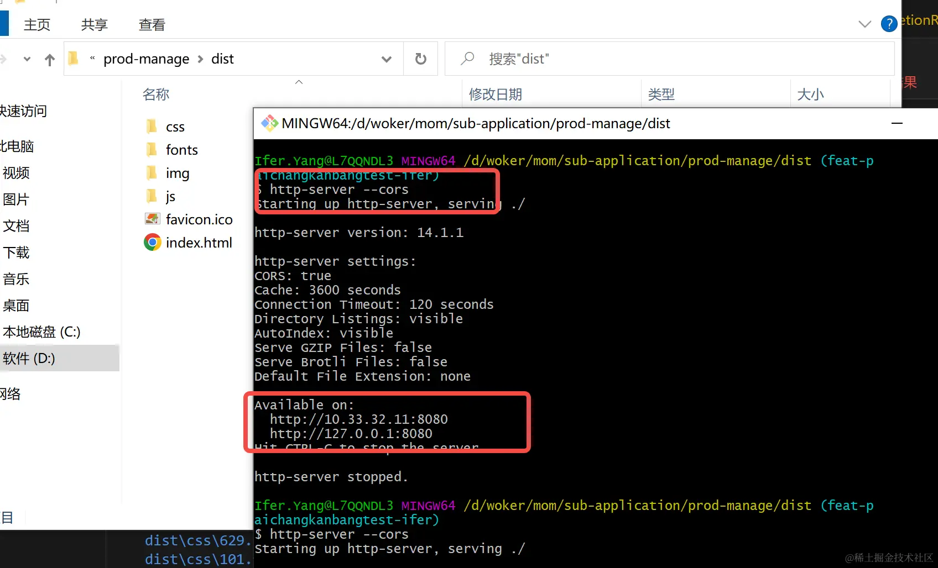Click the address bar folder icon

point(73,58)
